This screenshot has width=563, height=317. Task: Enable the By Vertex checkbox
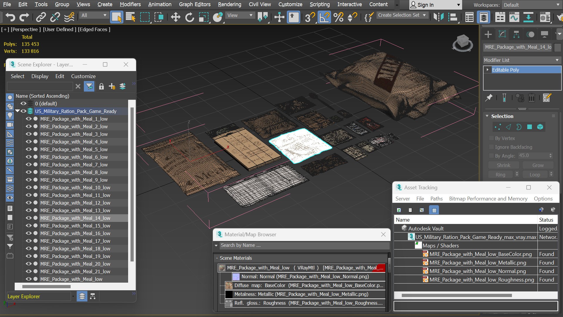[x=492, y=138]
